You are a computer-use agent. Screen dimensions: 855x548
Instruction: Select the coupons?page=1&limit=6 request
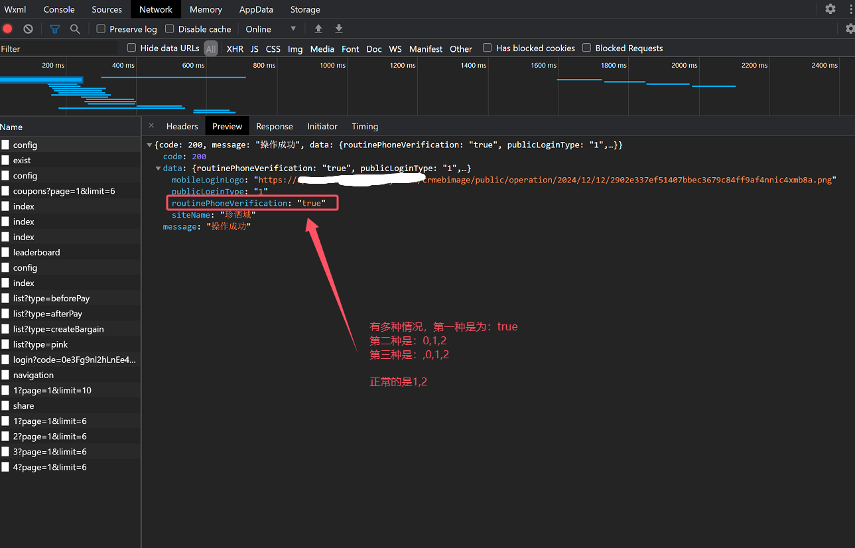coord(70,190)
